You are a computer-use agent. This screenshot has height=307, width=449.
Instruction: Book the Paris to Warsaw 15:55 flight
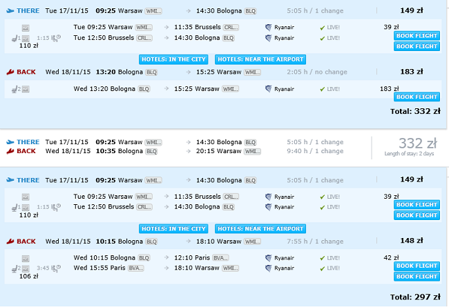(417, 277)
